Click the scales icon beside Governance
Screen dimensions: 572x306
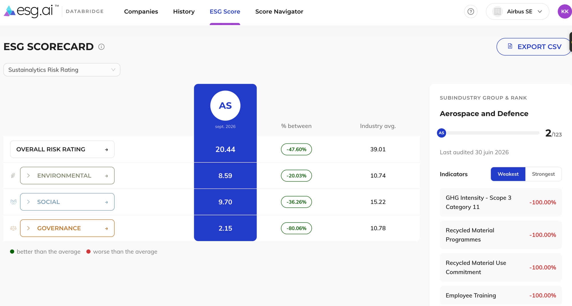tap(13, 228)
